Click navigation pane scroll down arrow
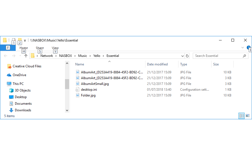The width and height of the screenshot is (252, 155). pyautogui.click(x=67, y=110)
